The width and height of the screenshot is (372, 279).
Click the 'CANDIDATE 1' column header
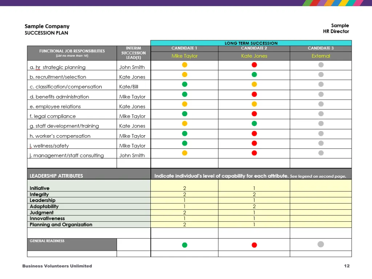pos(184,48)
